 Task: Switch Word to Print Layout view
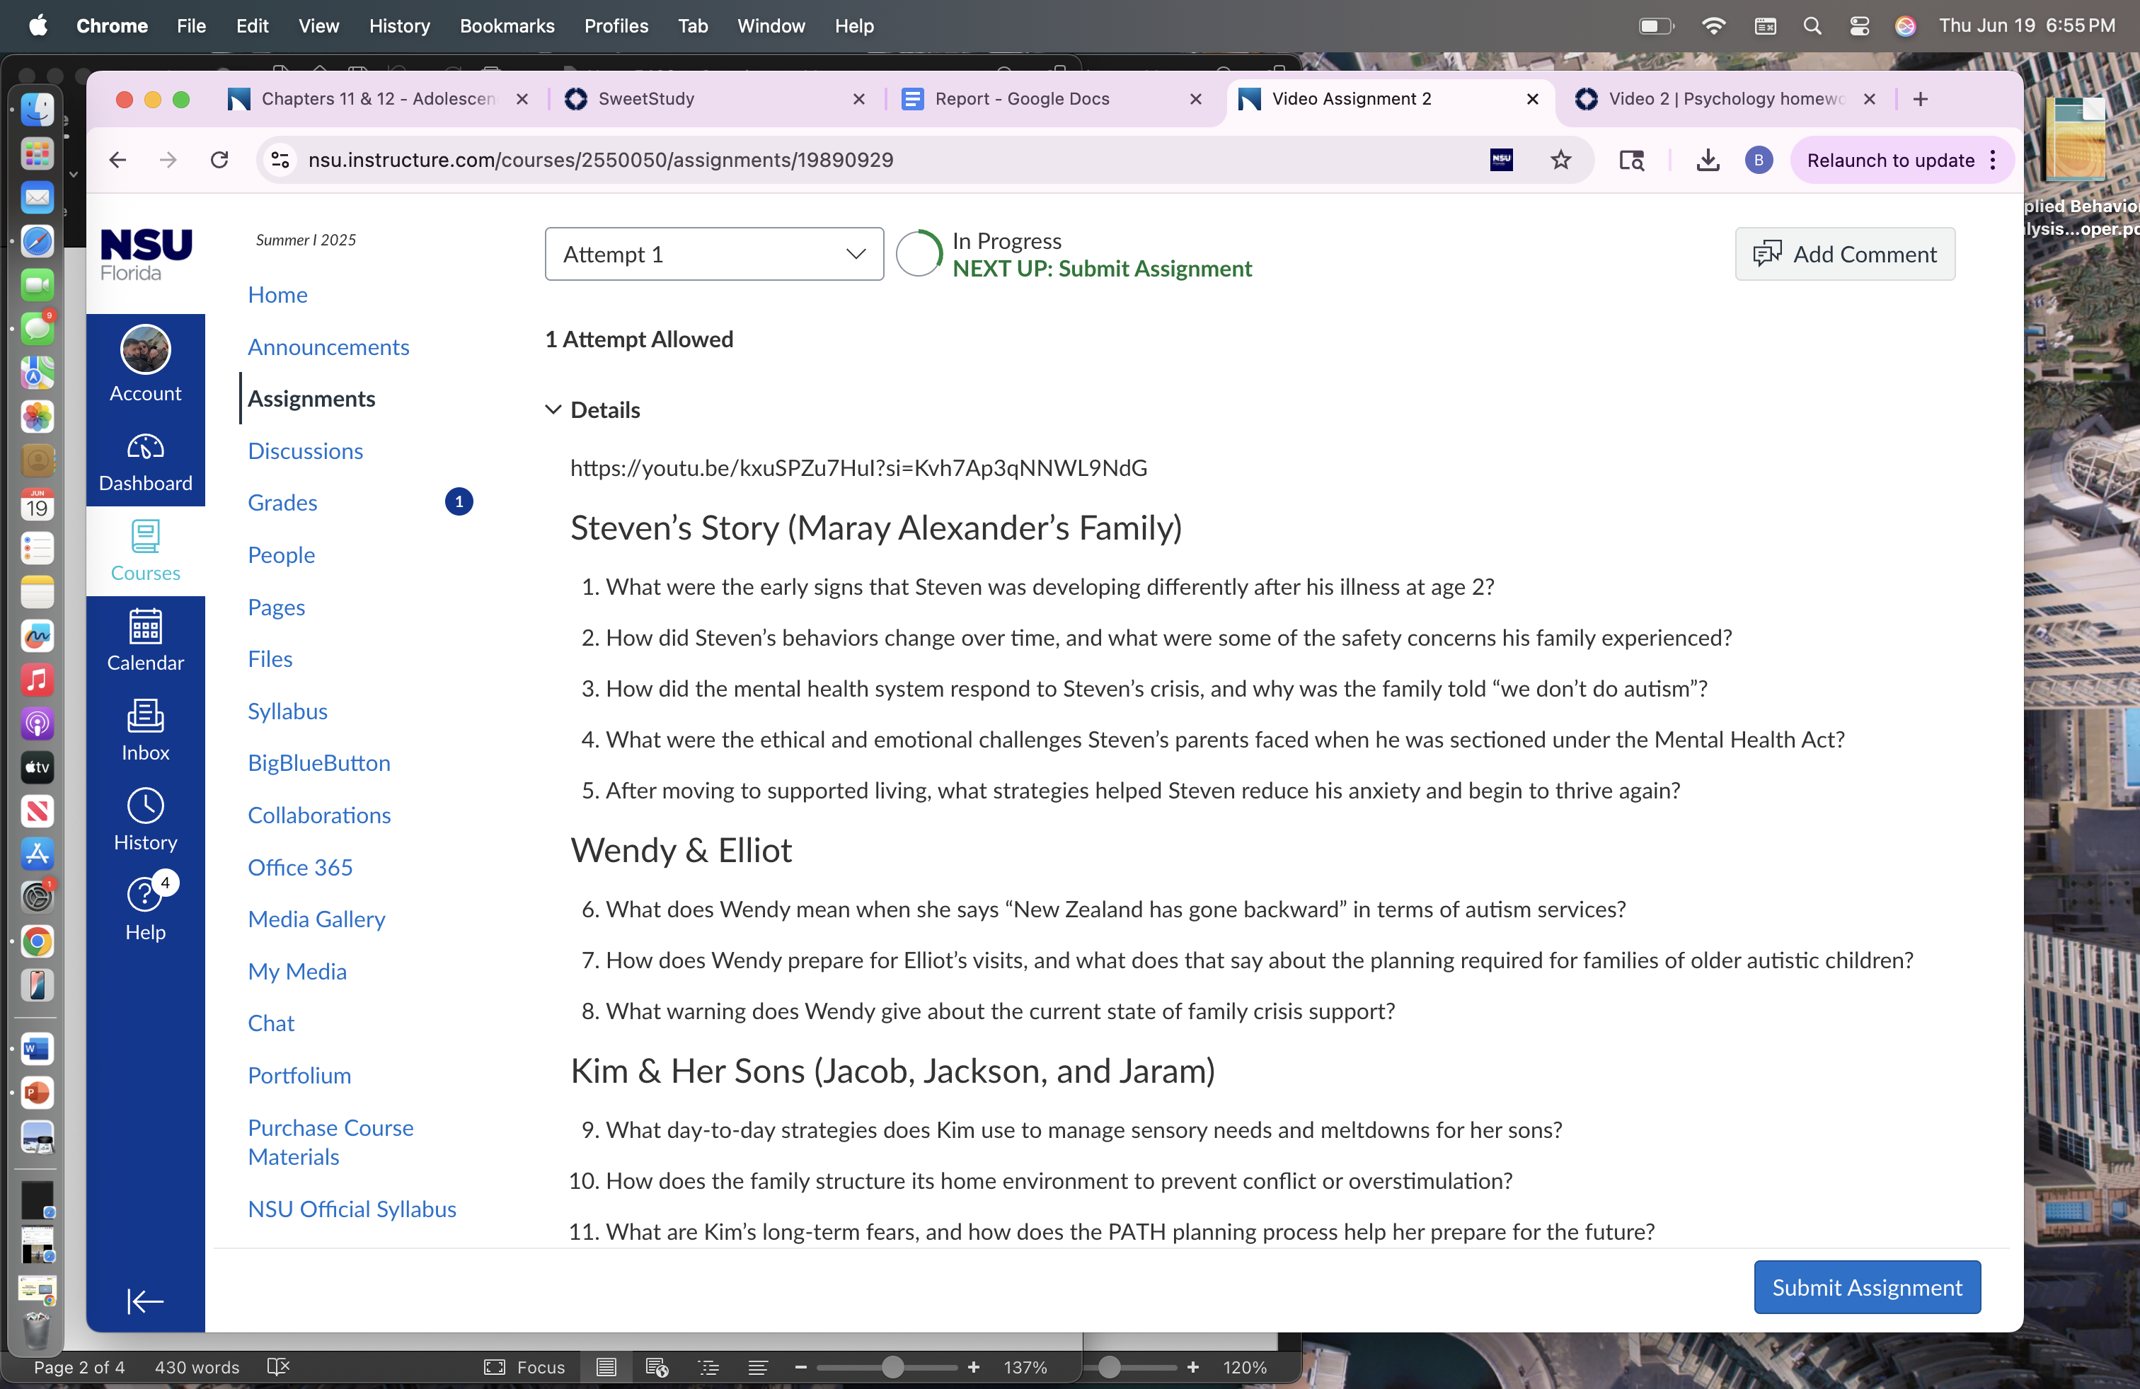click(606, 1366)
